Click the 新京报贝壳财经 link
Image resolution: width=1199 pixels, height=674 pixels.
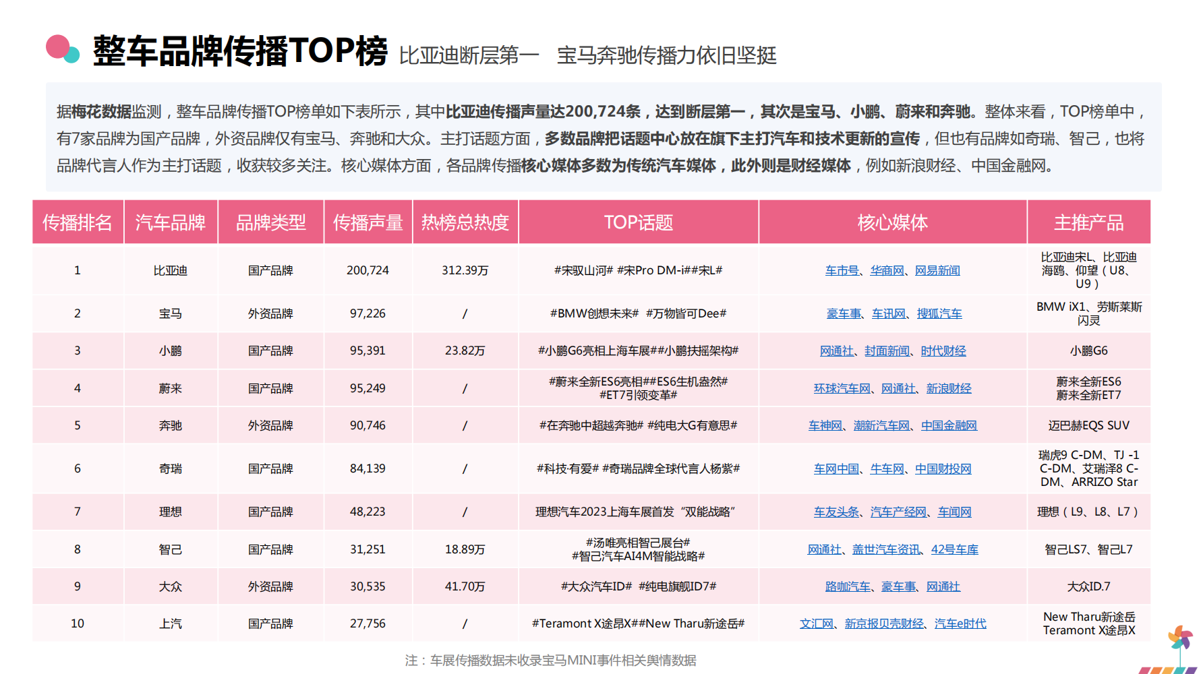(x=884, y=623)
